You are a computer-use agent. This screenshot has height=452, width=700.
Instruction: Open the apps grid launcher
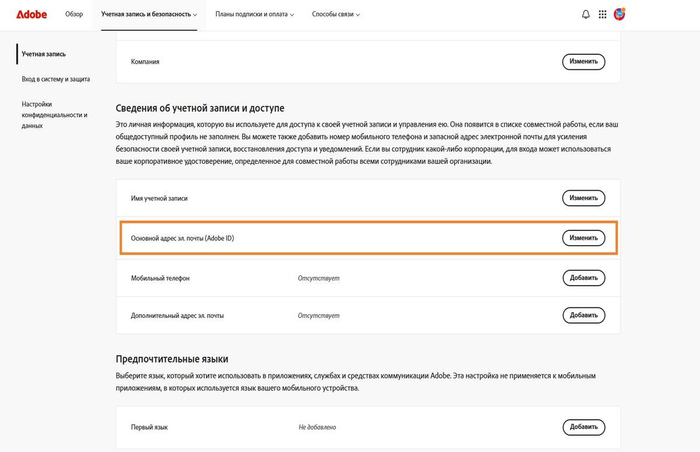(603, 15)
